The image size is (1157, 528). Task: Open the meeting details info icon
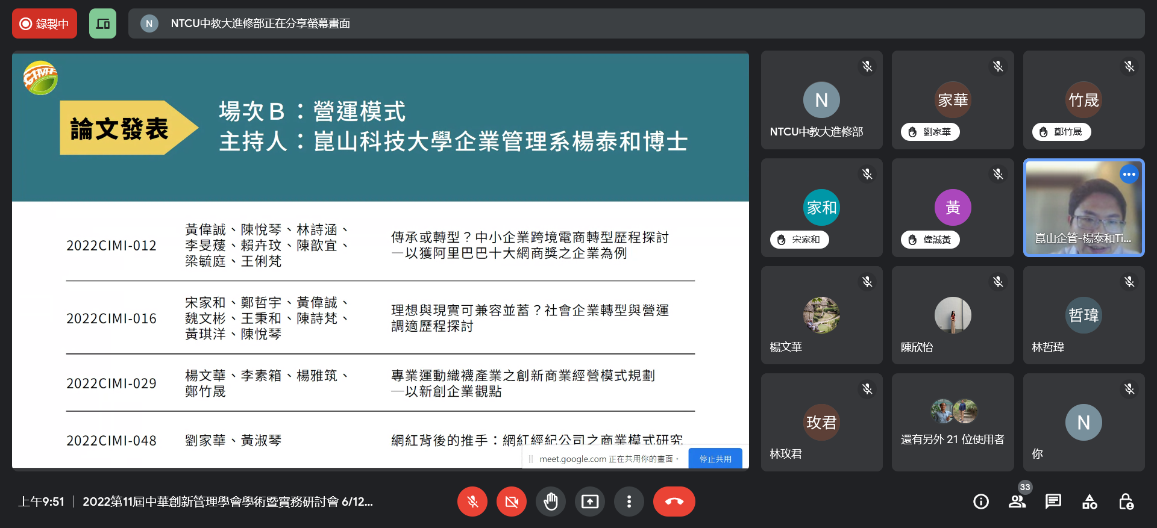[x=980, y=502]
